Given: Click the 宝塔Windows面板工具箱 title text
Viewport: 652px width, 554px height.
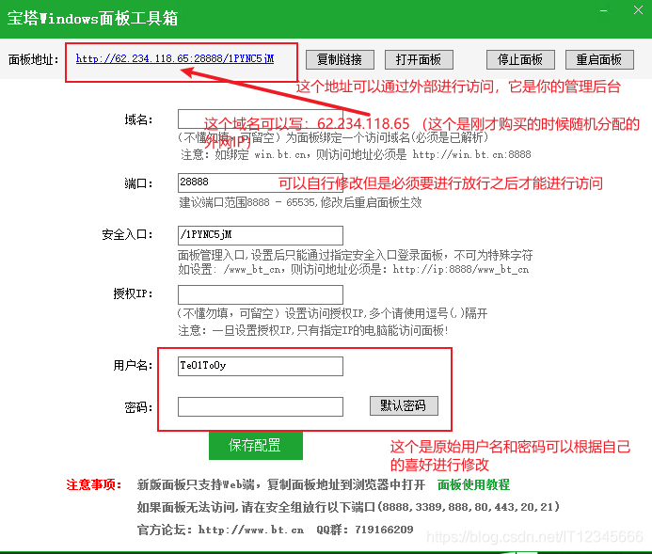Looking at the screenshot, I should click(92, 18).
